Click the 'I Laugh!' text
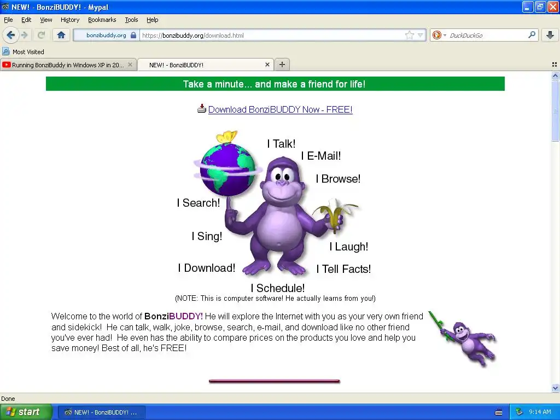 (x=348, y=247)
